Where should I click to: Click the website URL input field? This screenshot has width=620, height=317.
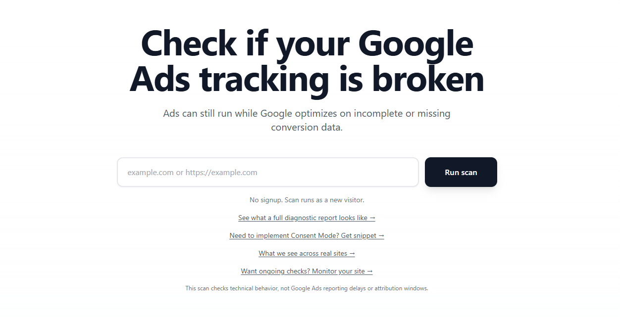click(267, 173)
